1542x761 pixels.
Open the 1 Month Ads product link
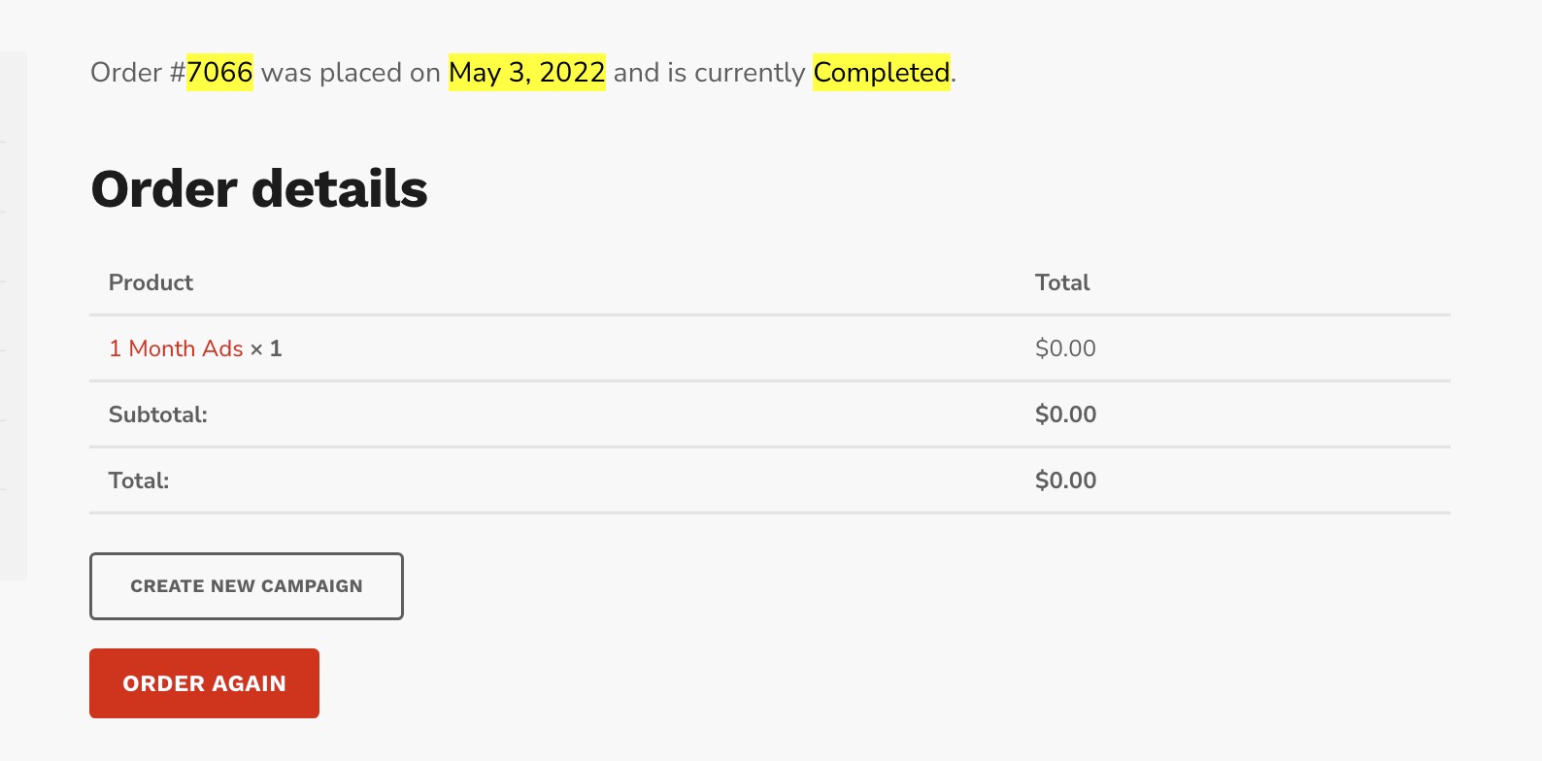click(x=176, y=348)
